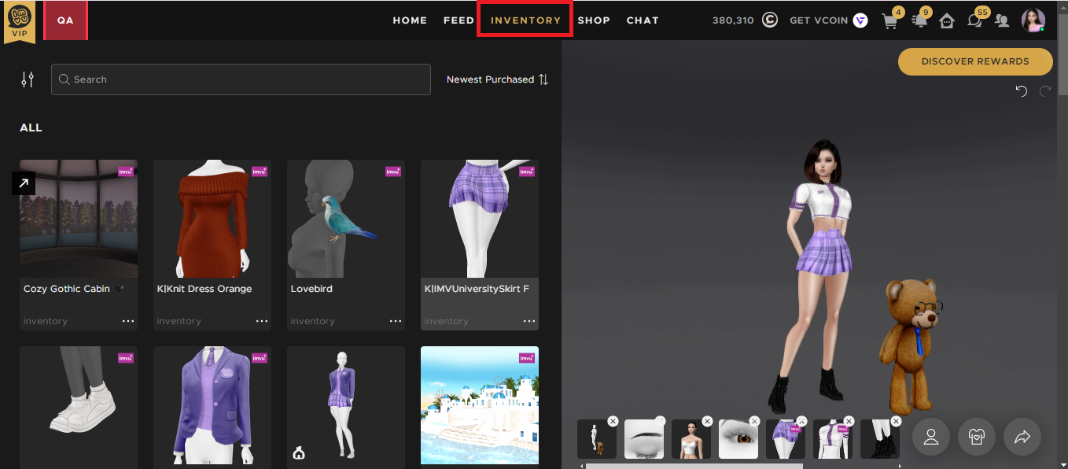Select the purple uniform outfit bundle
Screen dimensions: 1068x469
pyautogui.click(x=346, y=407)
